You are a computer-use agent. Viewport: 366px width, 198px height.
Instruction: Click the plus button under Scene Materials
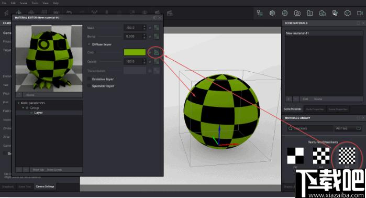(289, 99)
